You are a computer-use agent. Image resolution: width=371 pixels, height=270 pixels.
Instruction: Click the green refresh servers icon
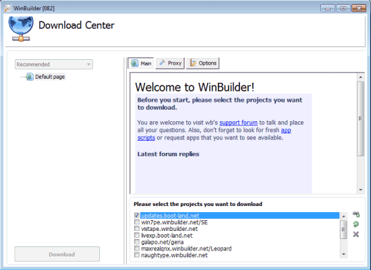[x=356, y=224]
